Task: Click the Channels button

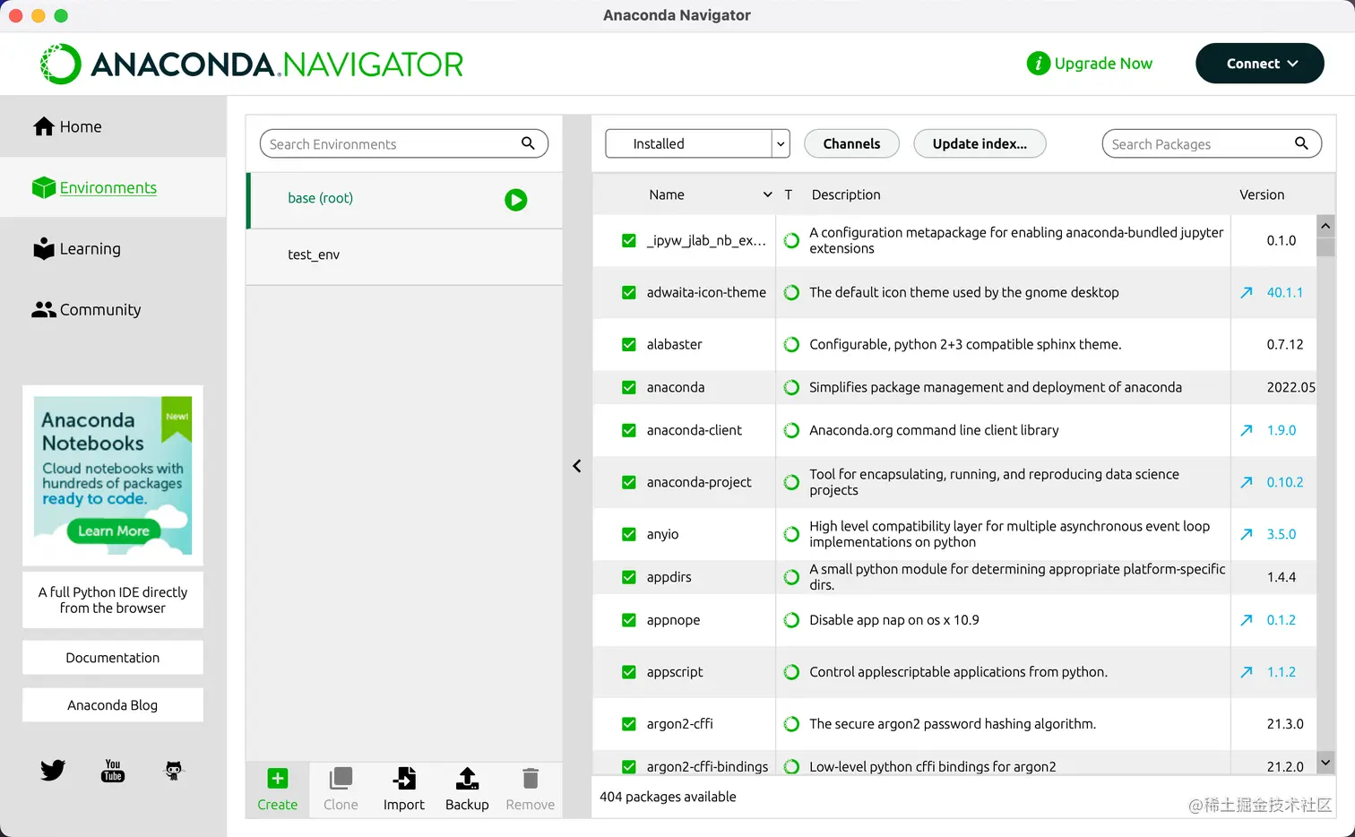Action: pos(851,143)
